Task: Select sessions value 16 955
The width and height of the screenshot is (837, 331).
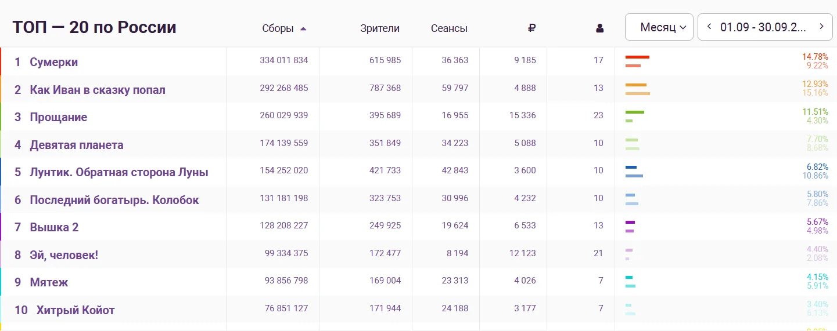Action: pos(455,115)
